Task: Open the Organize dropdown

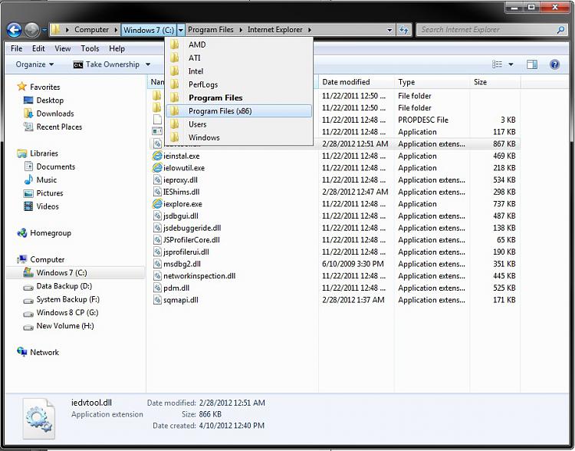Action: 34,64
